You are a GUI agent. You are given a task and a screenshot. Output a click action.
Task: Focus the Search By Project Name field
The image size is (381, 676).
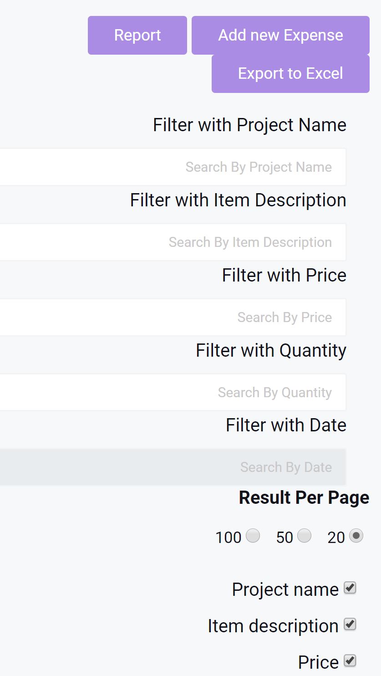(173, 167)
